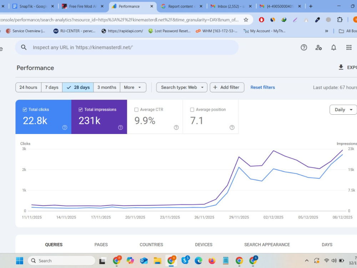The height and width of the screenshot is (268, 357).
Task: Switch to Report content browser tab
Action: (x=181, y=6)
